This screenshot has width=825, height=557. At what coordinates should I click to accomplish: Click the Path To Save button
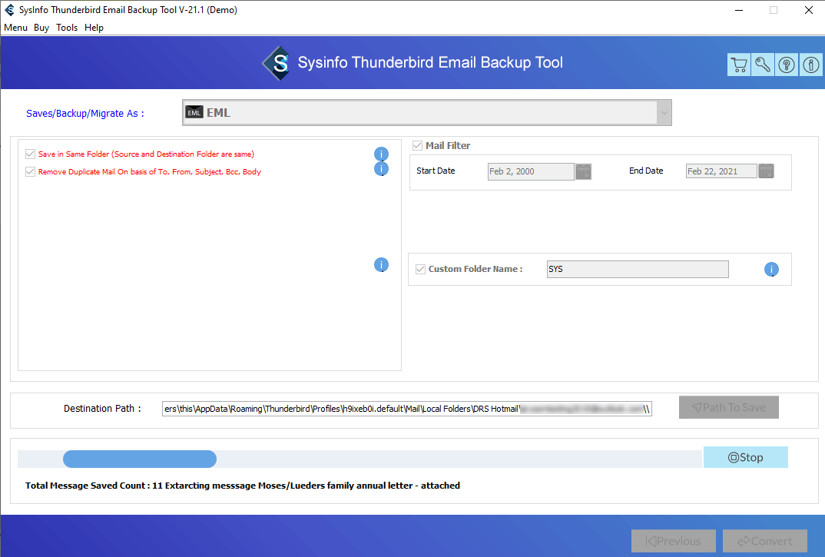pos(729,407)
